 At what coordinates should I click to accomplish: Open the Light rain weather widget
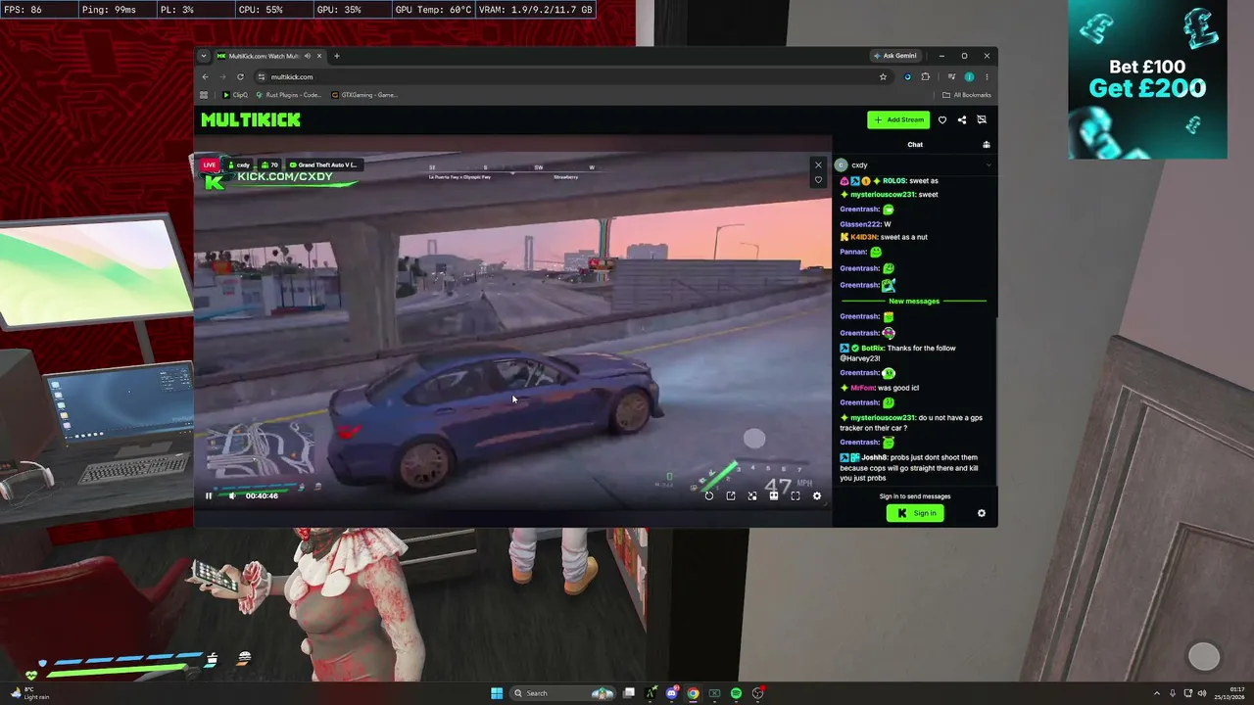point(29,693)
